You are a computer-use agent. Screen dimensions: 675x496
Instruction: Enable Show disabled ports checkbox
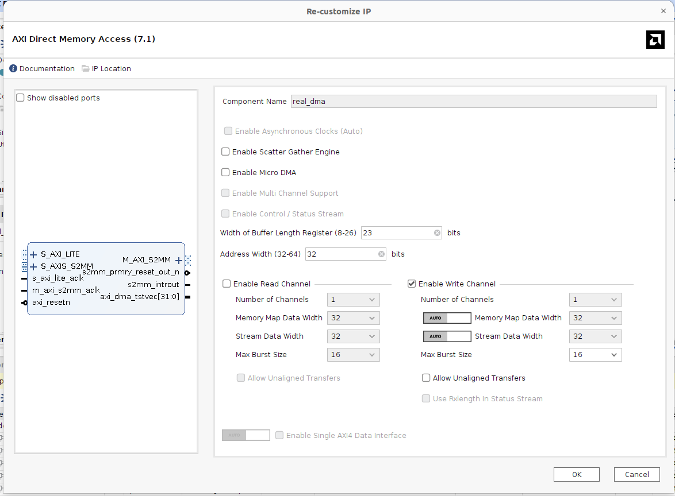click(x=21, y=98)
